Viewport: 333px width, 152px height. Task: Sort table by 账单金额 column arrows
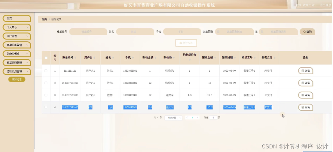click(215, 58)
